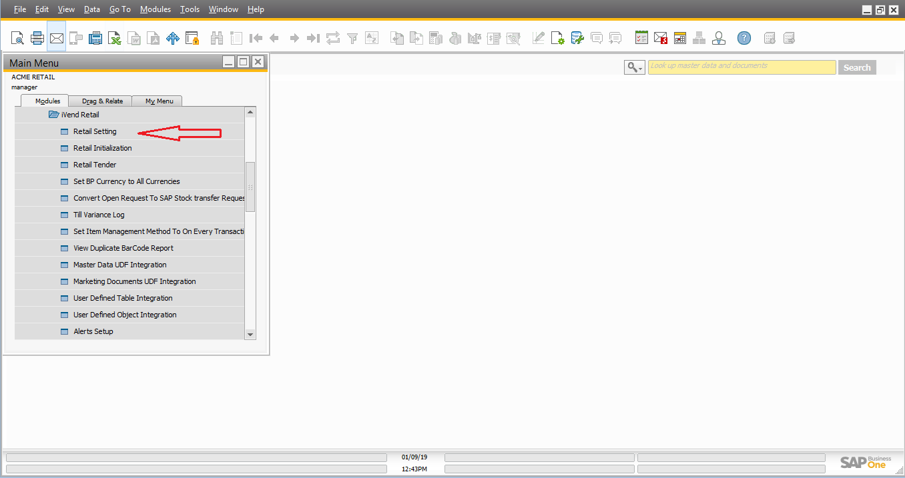Screen dimensions: 905x478
Task: Open Help with the blue question mark
Action: tap(744, 38)
